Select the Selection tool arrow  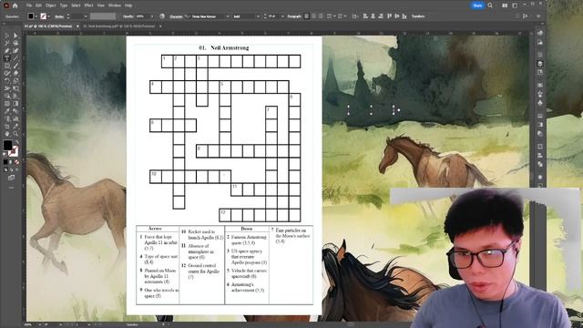coord(6,36)
